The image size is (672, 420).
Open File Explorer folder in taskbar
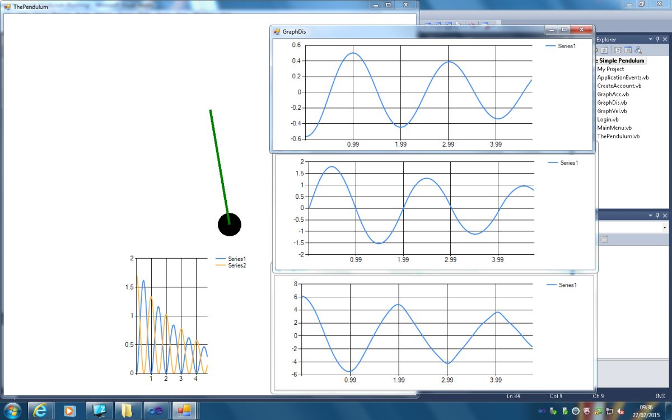[x=128, y=410]
